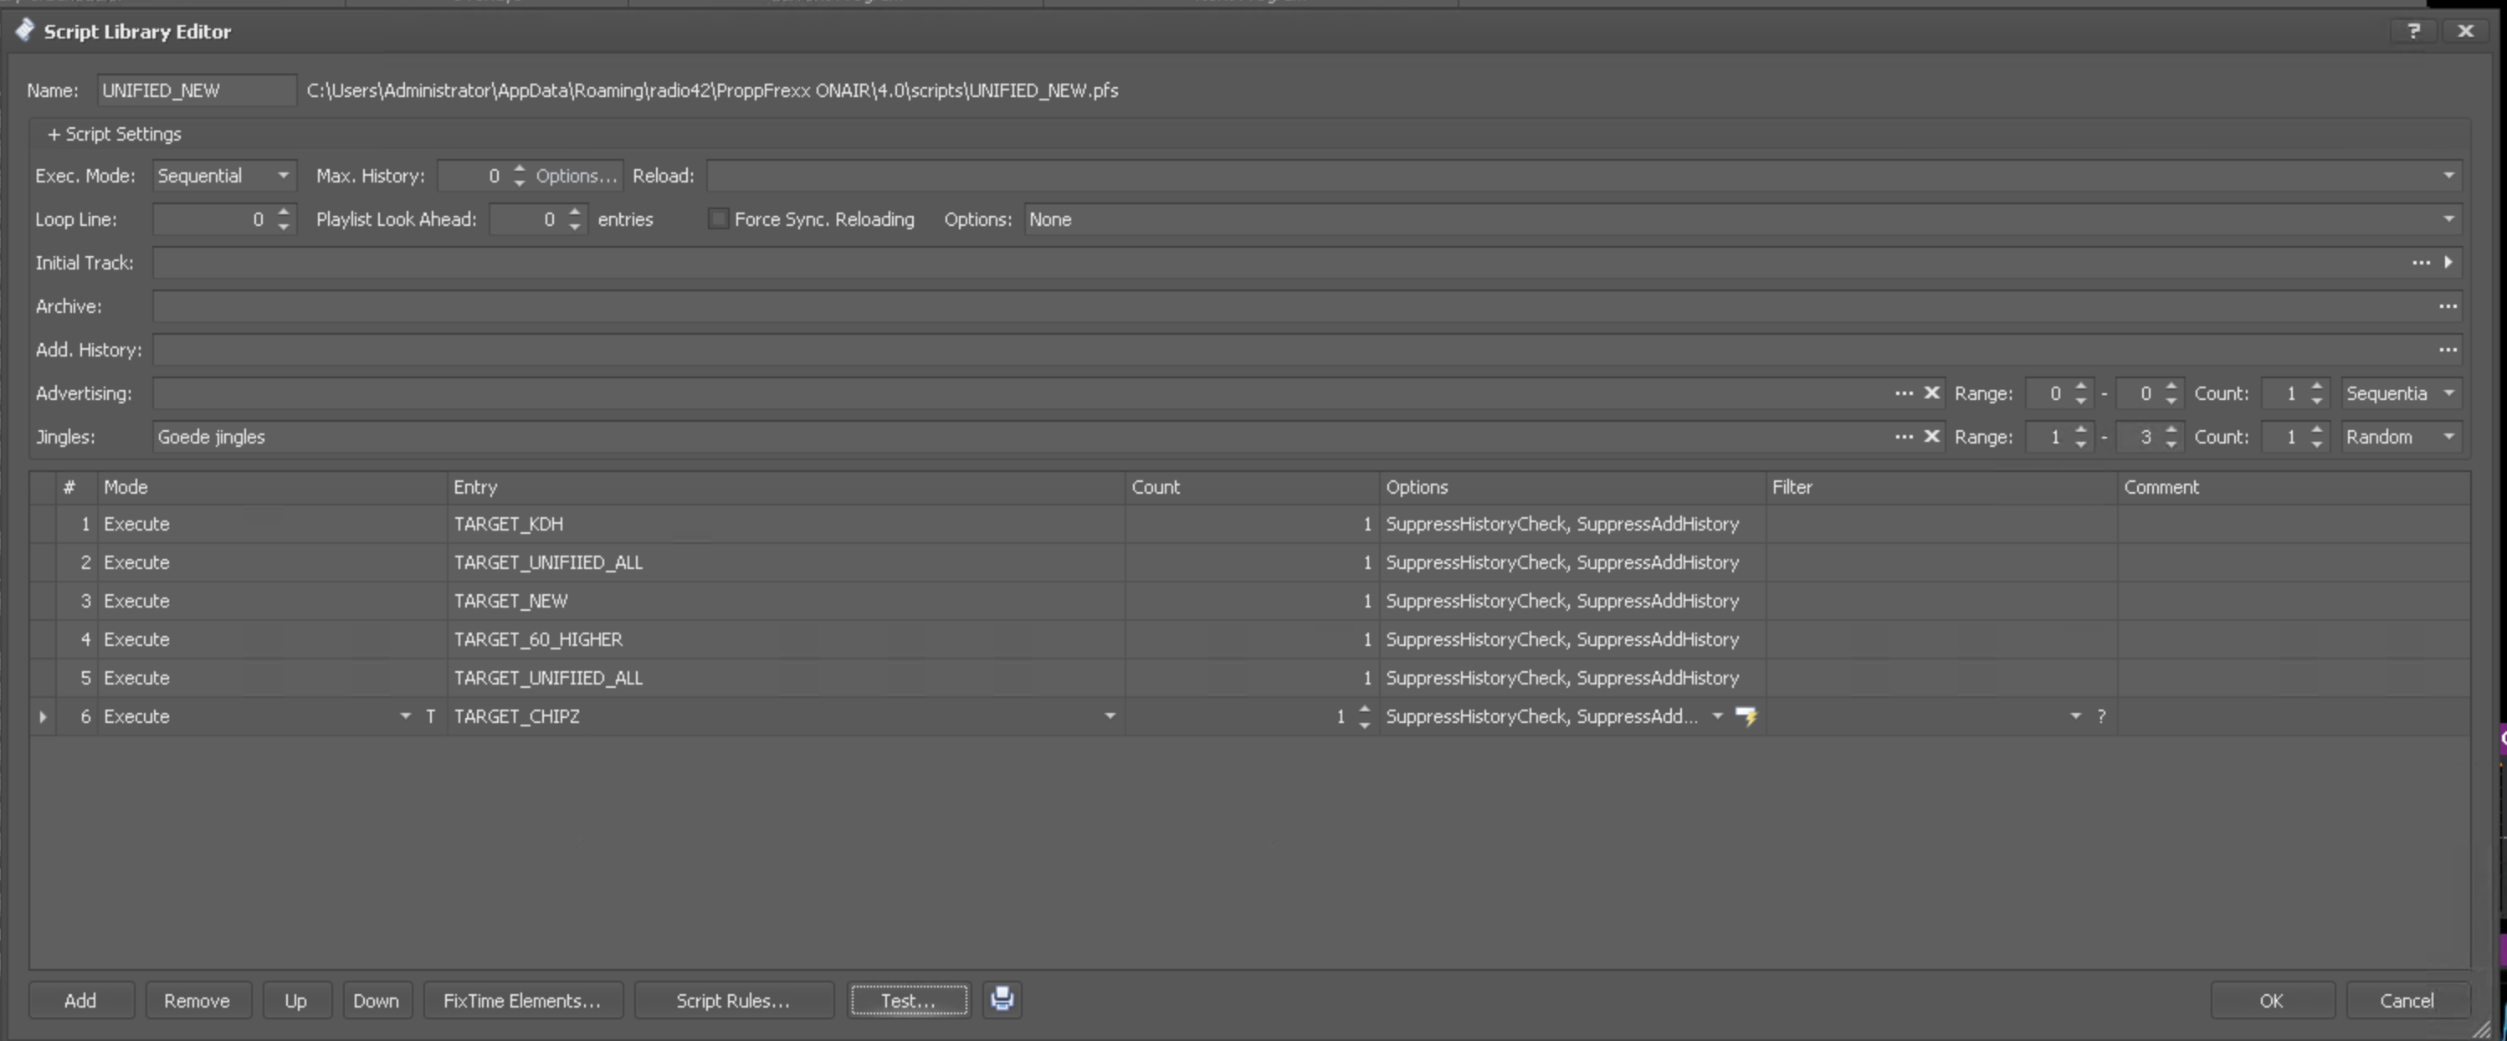This screenshot has width=2507, height=1041.
Task: Click the print script icon
Action: pyautogui.click(x=1002, y=999)
